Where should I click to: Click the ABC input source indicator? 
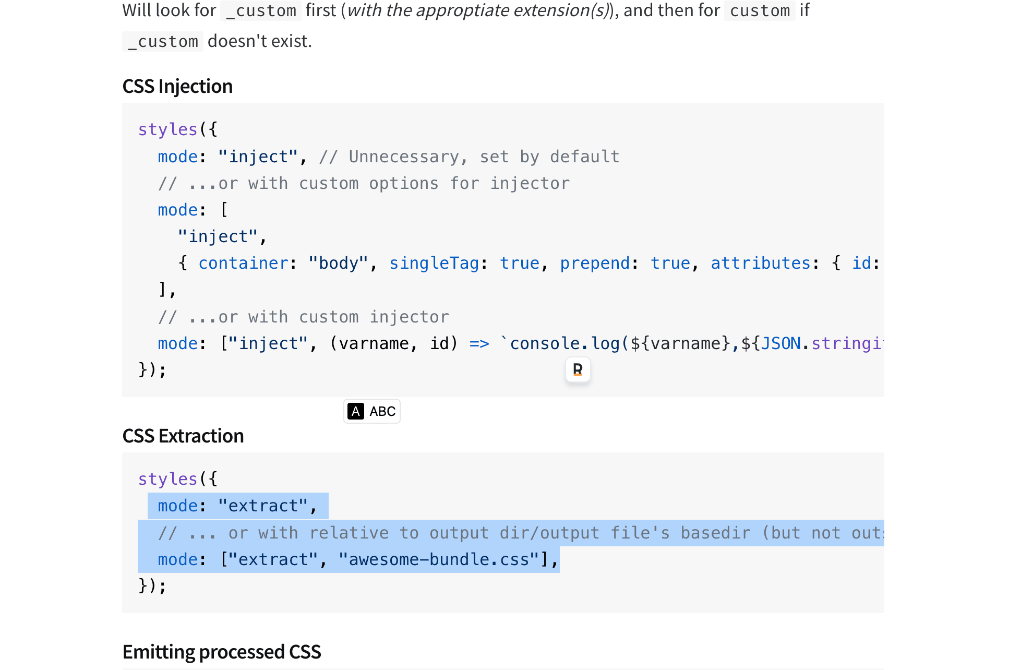pyautogui.click(x=382, y=412)
